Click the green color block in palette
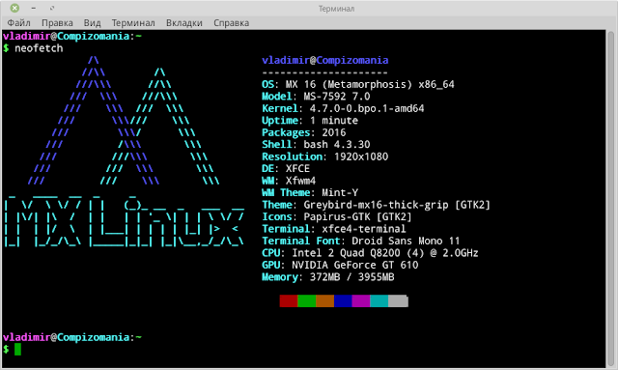The image size is (618, 370). [x=307, y=301]
